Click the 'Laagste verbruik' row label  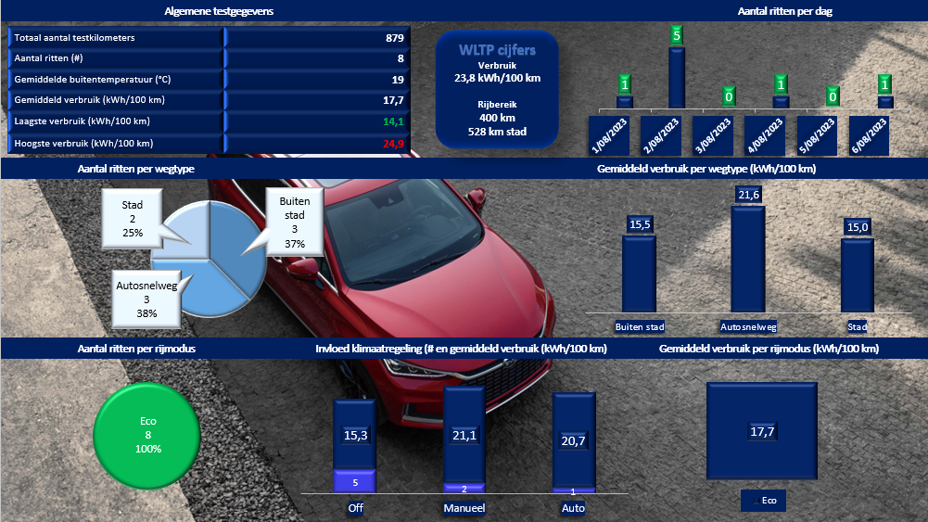point(82,121)
